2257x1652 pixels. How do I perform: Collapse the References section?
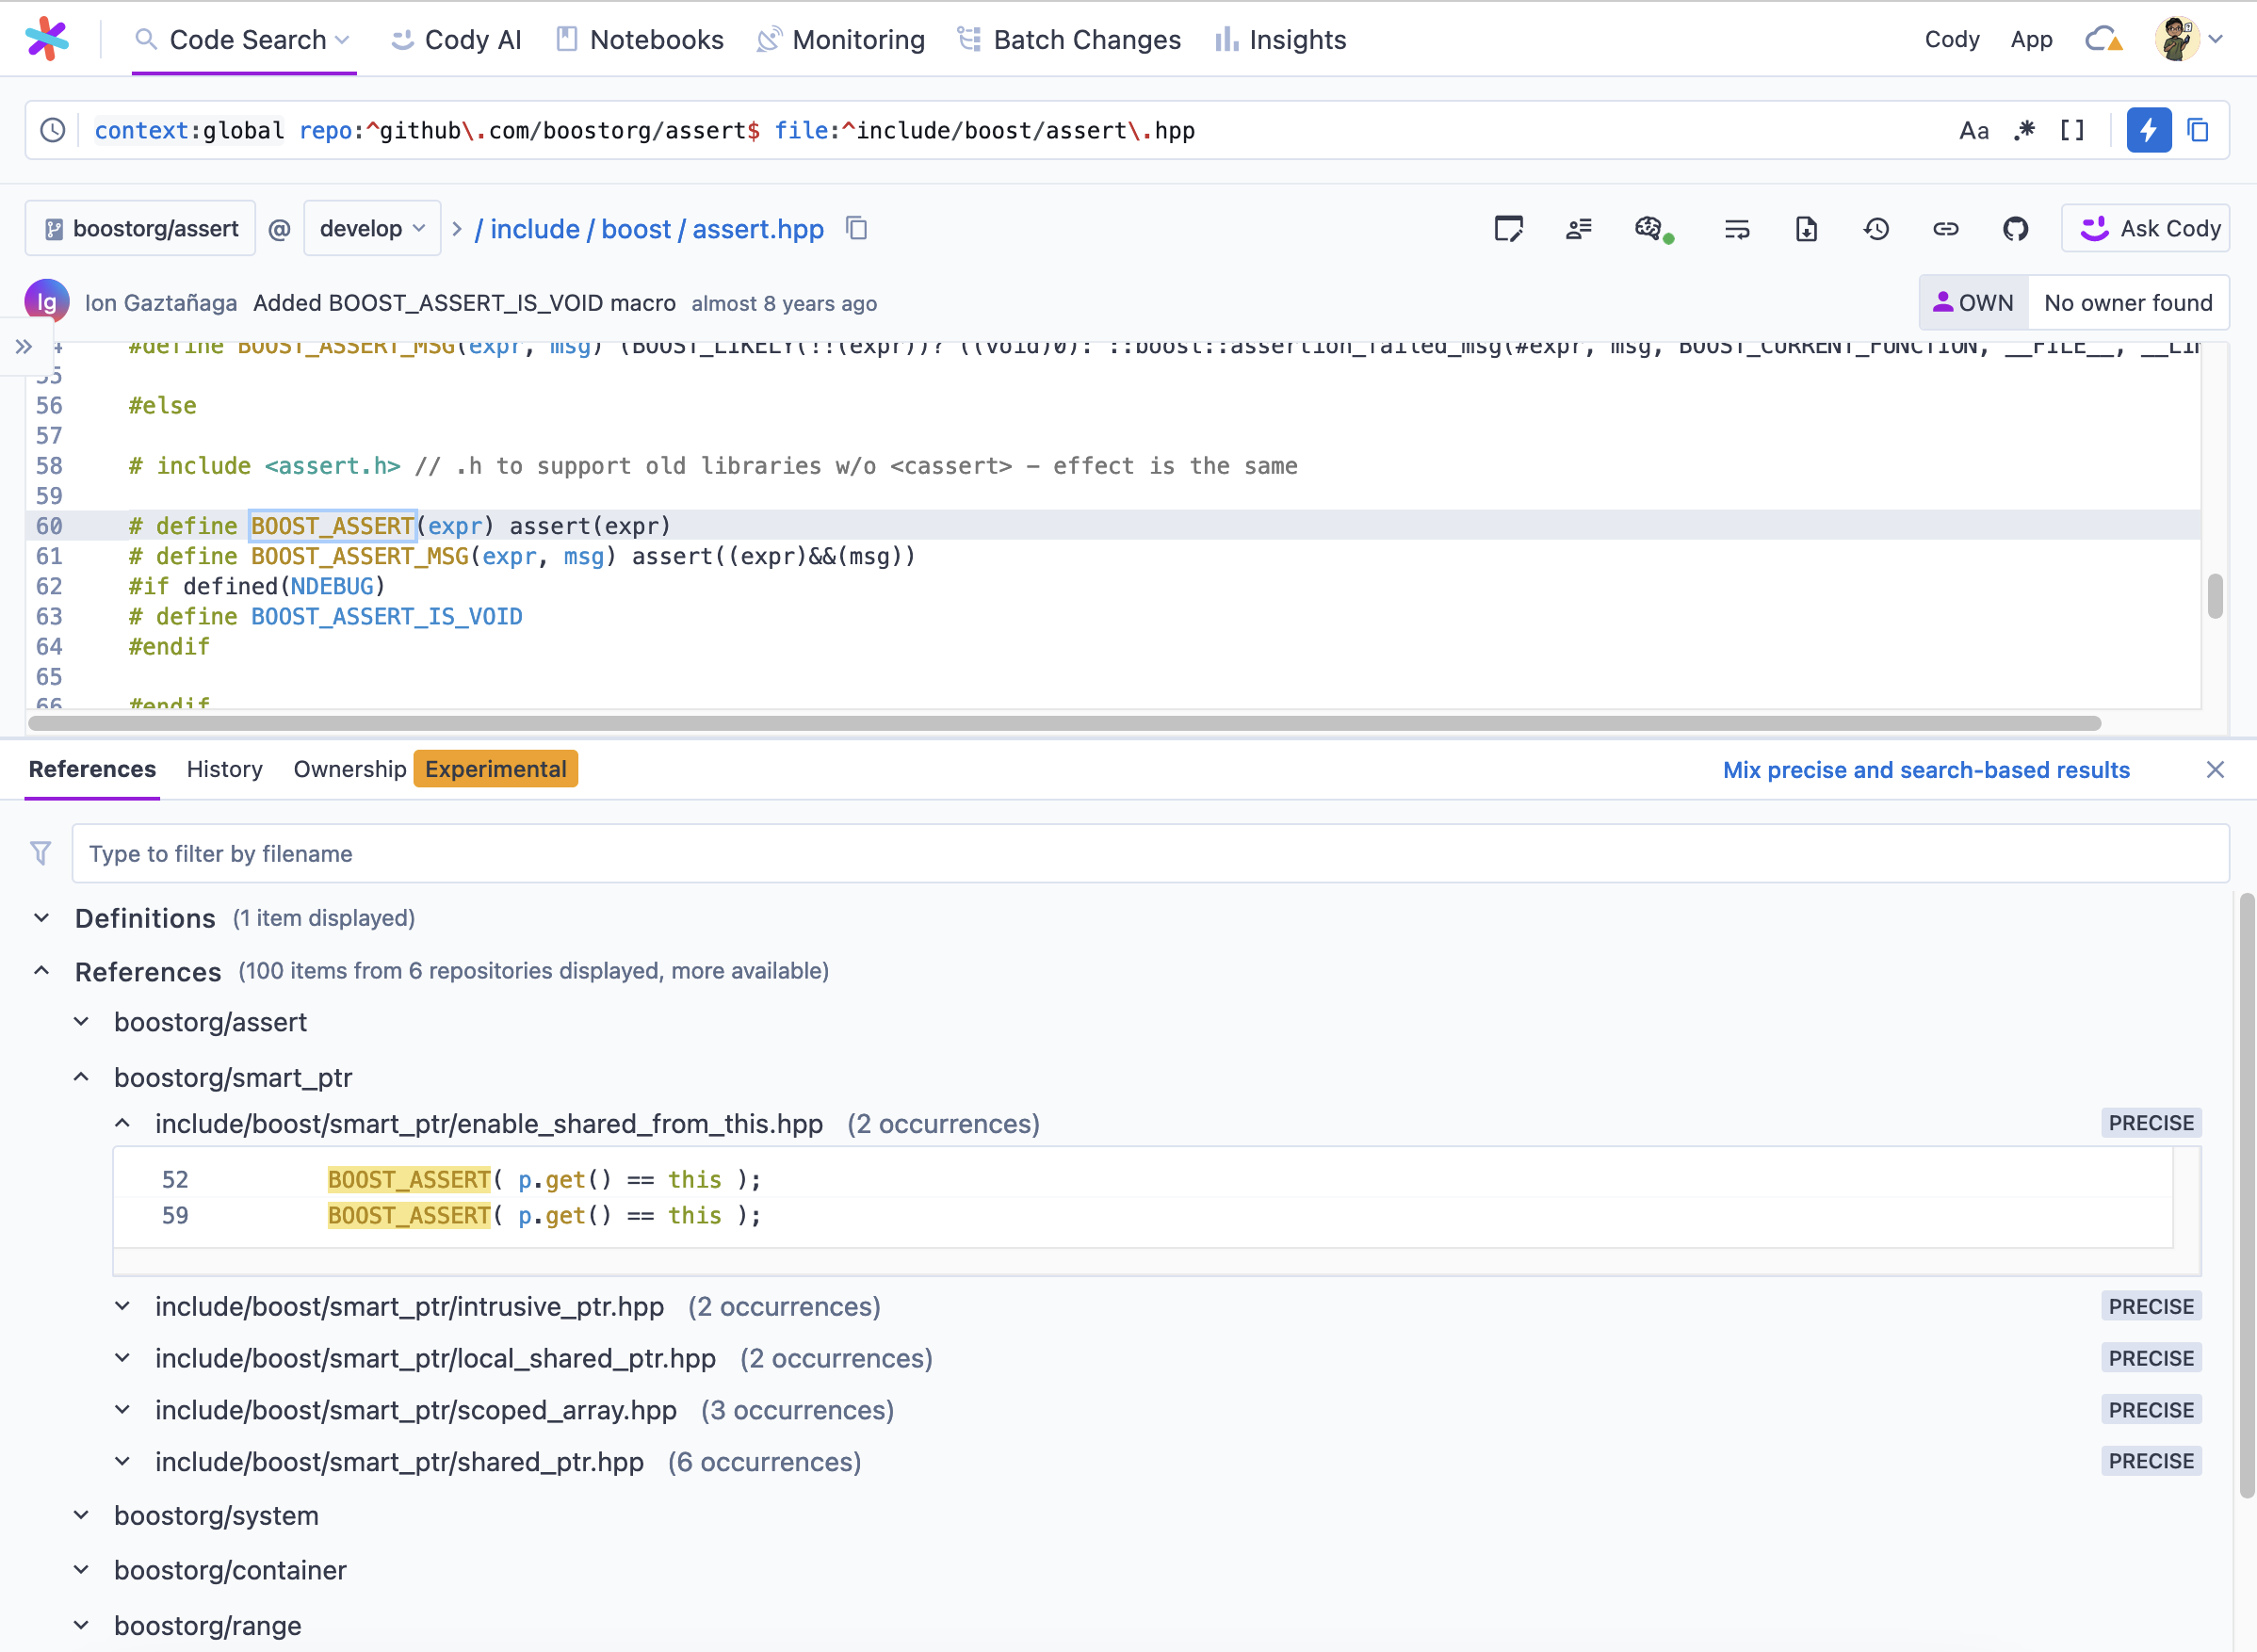[42, 970]
